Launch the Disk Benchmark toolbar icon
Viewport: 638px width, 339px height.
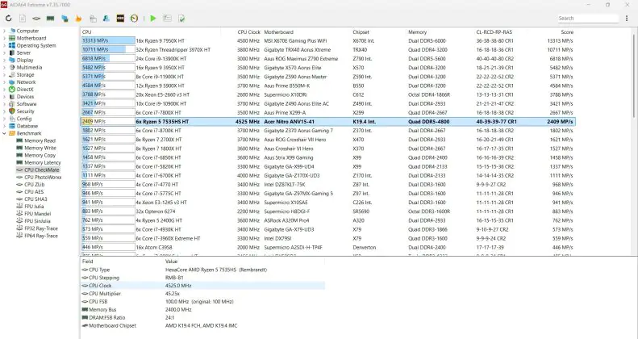pyautogui.click(x=36, y=19)
